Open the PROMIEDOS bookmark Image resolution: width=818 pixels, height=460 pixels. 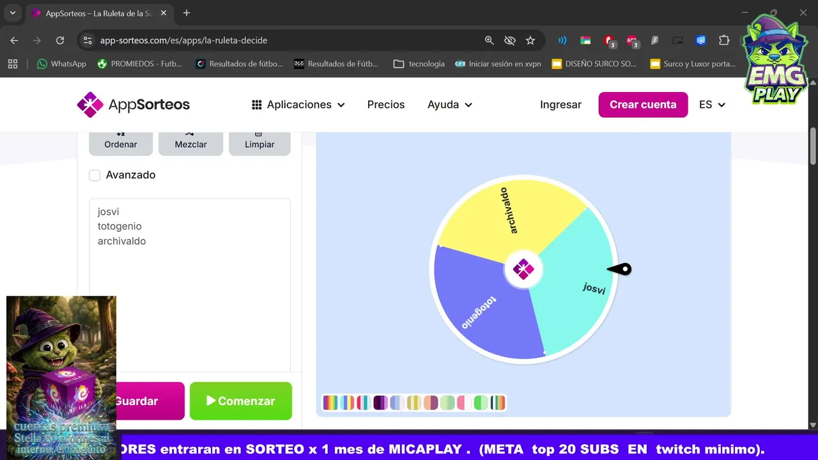140,64
